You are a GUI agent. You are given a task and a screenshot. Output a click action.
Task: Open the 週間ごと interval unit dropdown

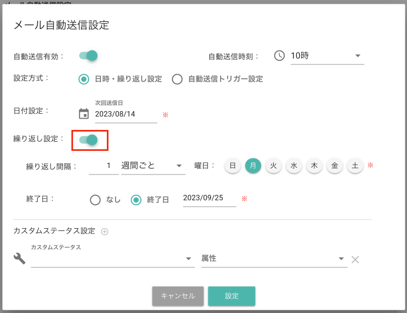(x=153, y=166)
